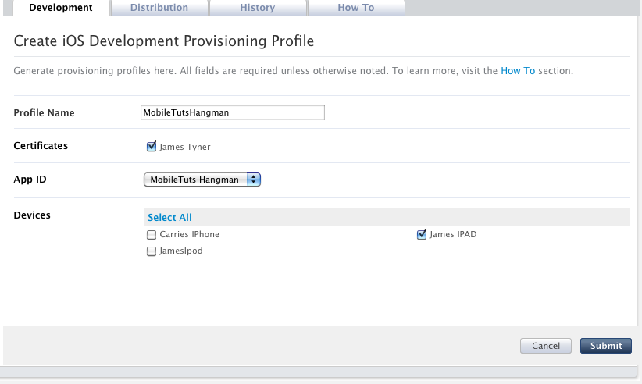Enable the Carries IPhone device checkbox
The height and width of the screenshot is (384, 642).
152,234
